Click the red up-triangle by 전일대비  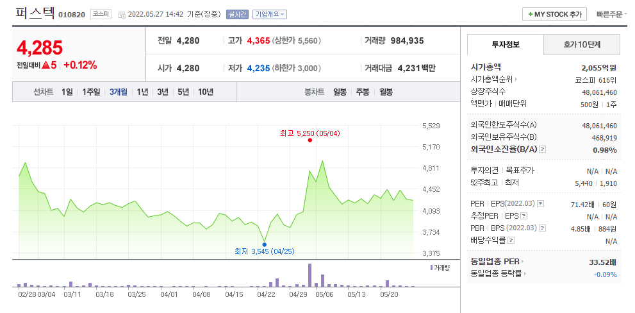[x=45, y=65]
